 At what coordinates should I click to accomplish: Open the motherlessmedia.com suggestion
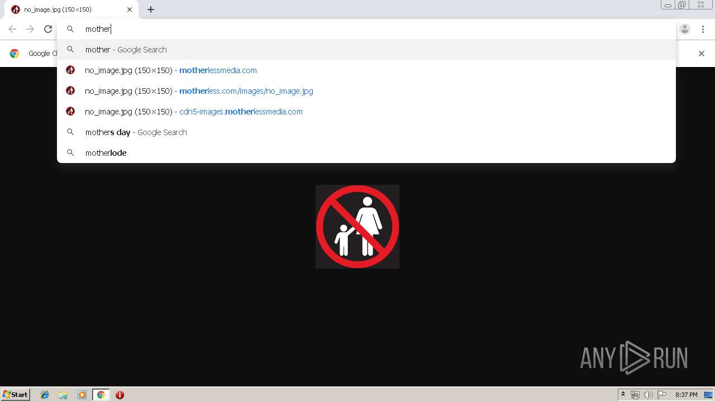(366, 70)
